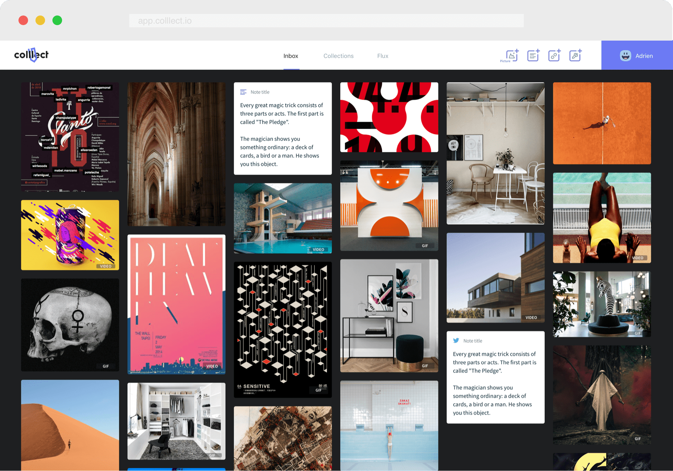Open the diving platform pool video
Viewport: 673px width, 471px height.
pyautogui.click(x=283, y=218)
